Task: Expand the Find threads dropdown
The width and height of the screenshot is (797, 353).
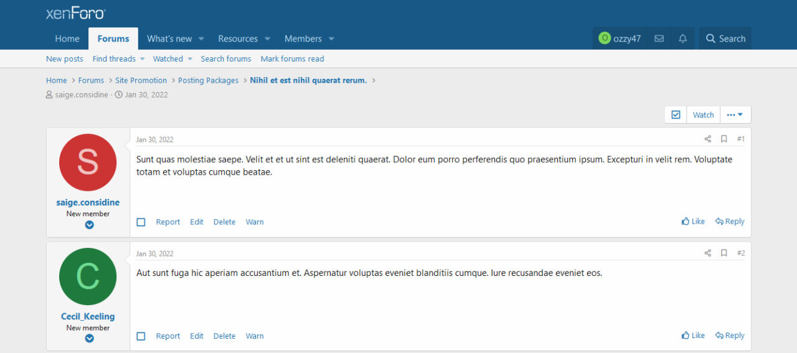Action: [142, 59]
